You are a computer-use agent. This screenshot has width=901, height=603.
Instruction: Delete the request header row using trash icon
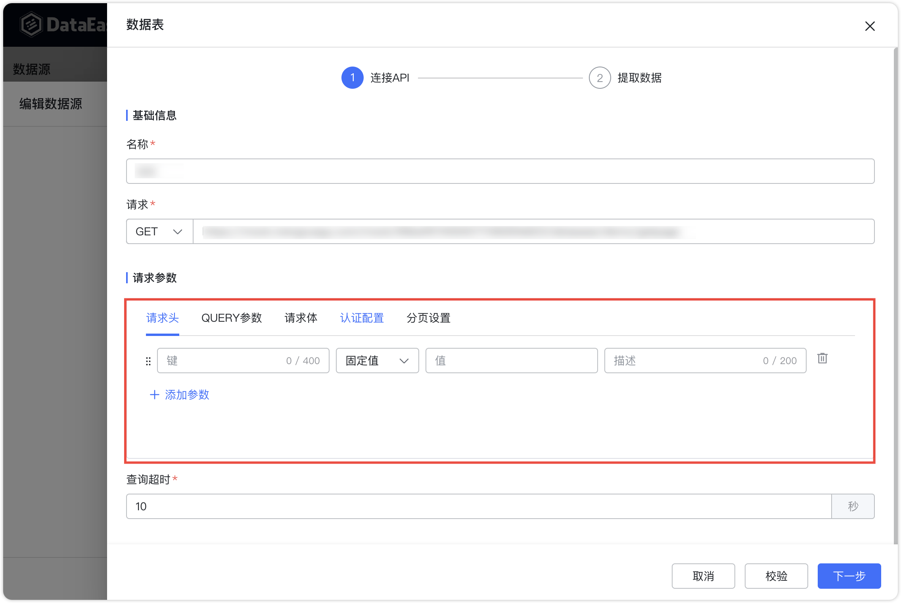pos(822,359)
